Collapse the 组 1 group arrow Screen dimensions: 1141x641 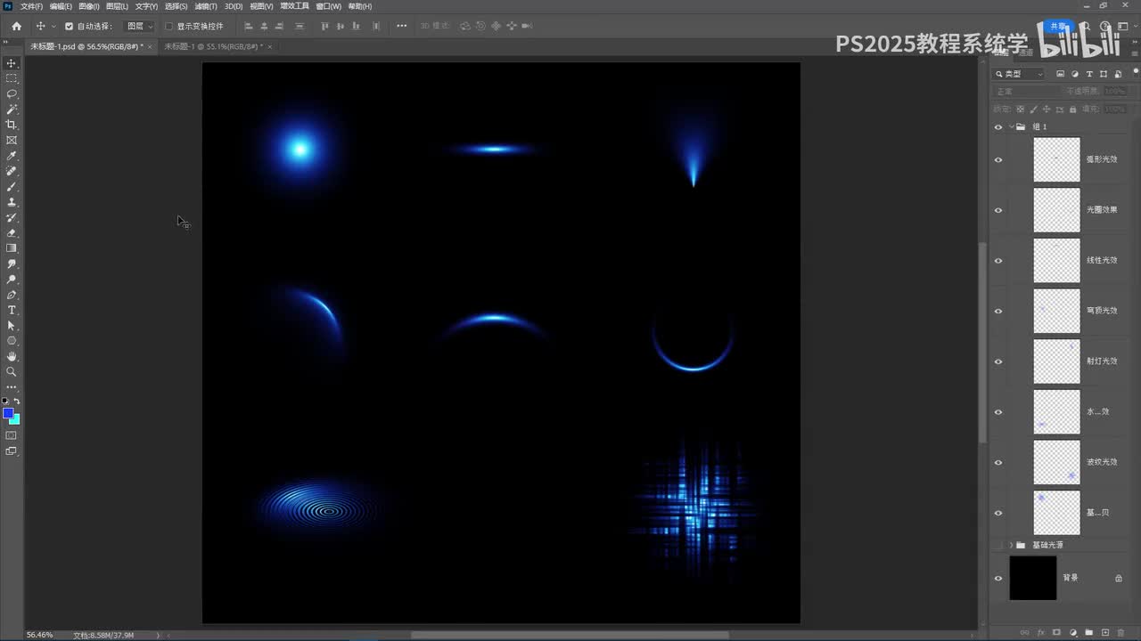pyautogui.click(x=1011, y=127)
